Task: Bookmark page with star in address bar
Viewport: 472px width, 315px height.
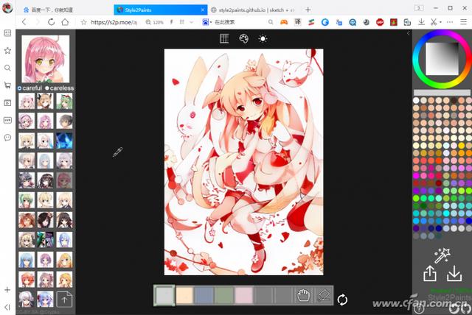Action: point(83,22)
